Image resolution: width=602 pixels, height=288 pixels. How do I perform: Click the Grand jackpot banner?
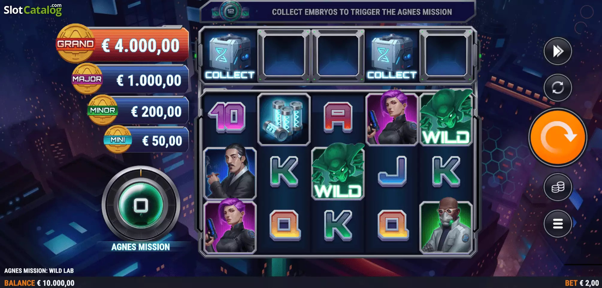123,44
